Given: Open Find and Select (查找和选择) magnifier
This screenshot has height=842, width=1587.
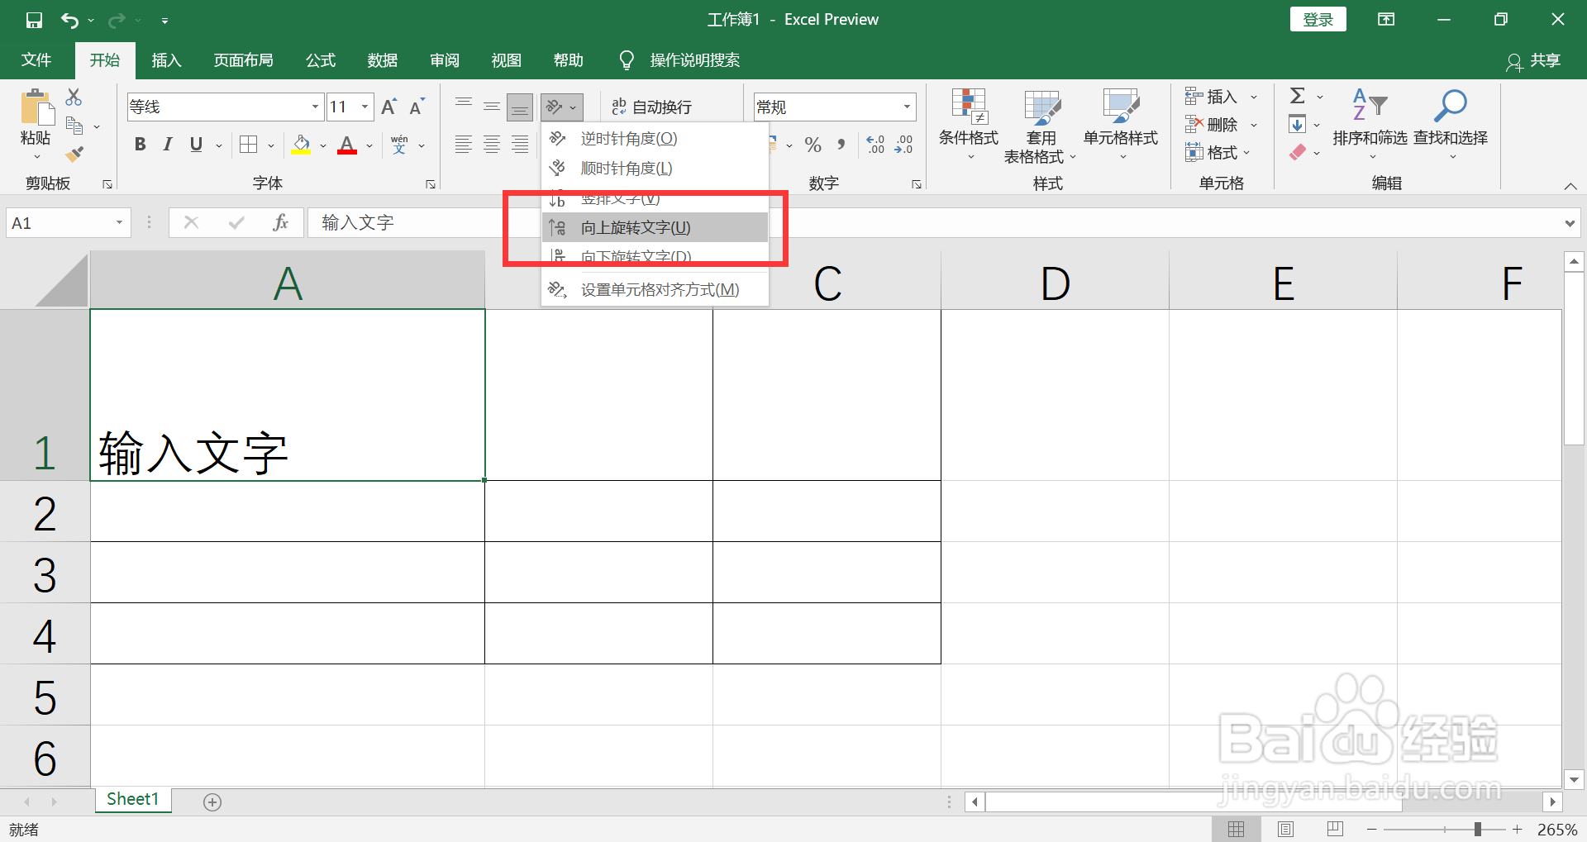Looking at the screenshot, I should click(x=1451, y=125).
